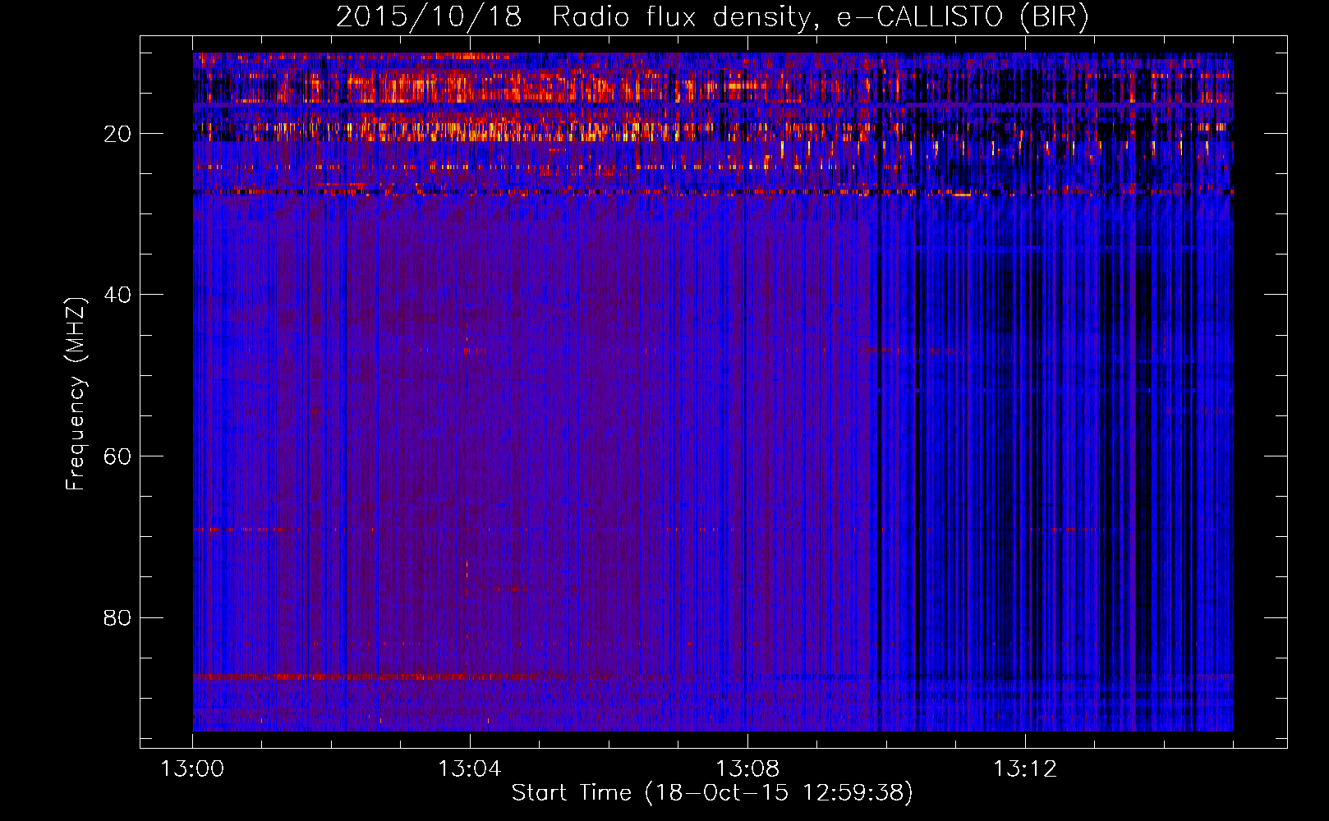The width and height of the screenshot is (1329, 821).
Task: Click the plot title "Radio flux density, e-CALLISTO (BIR)"
Action: [820, 17]
